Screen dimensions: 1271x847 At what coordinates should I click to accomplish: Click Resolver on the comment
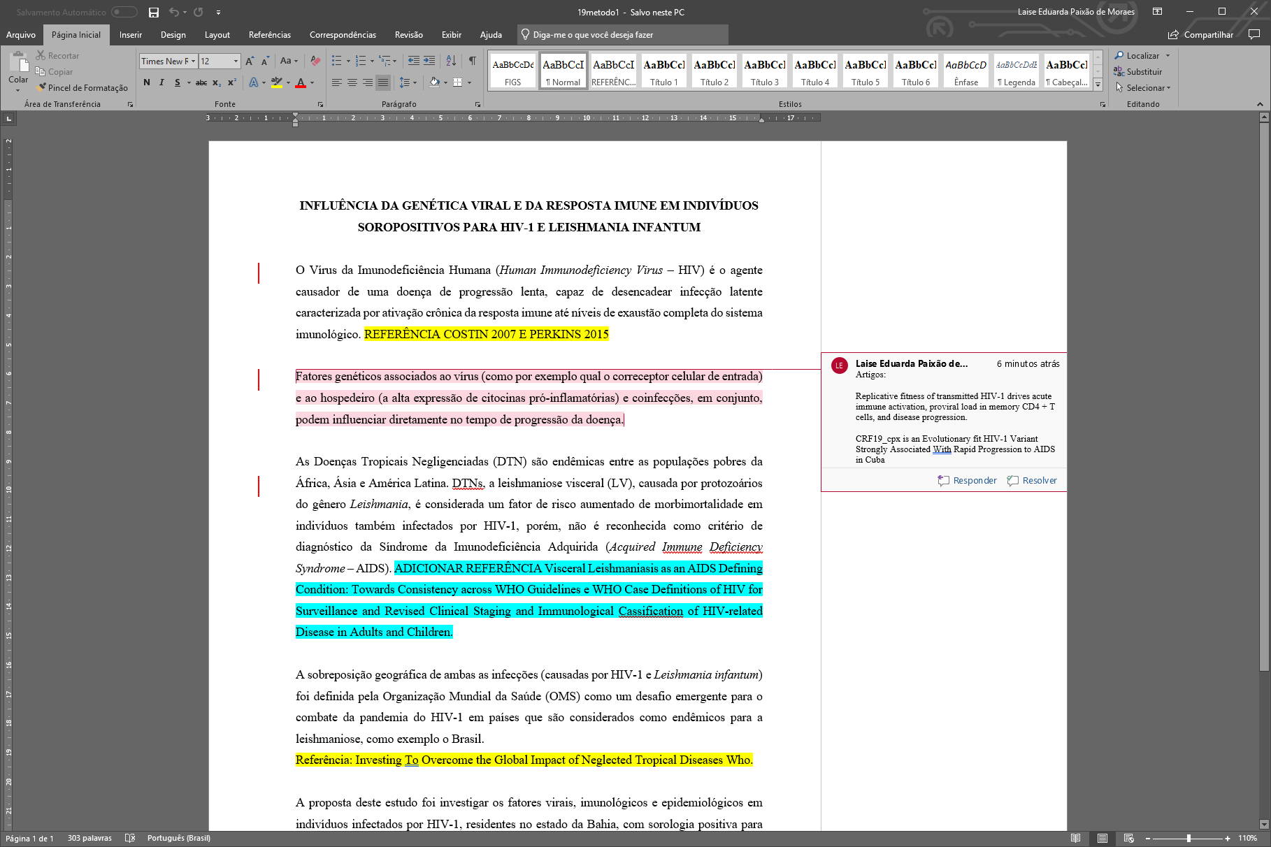click(x=1032, y=481)
